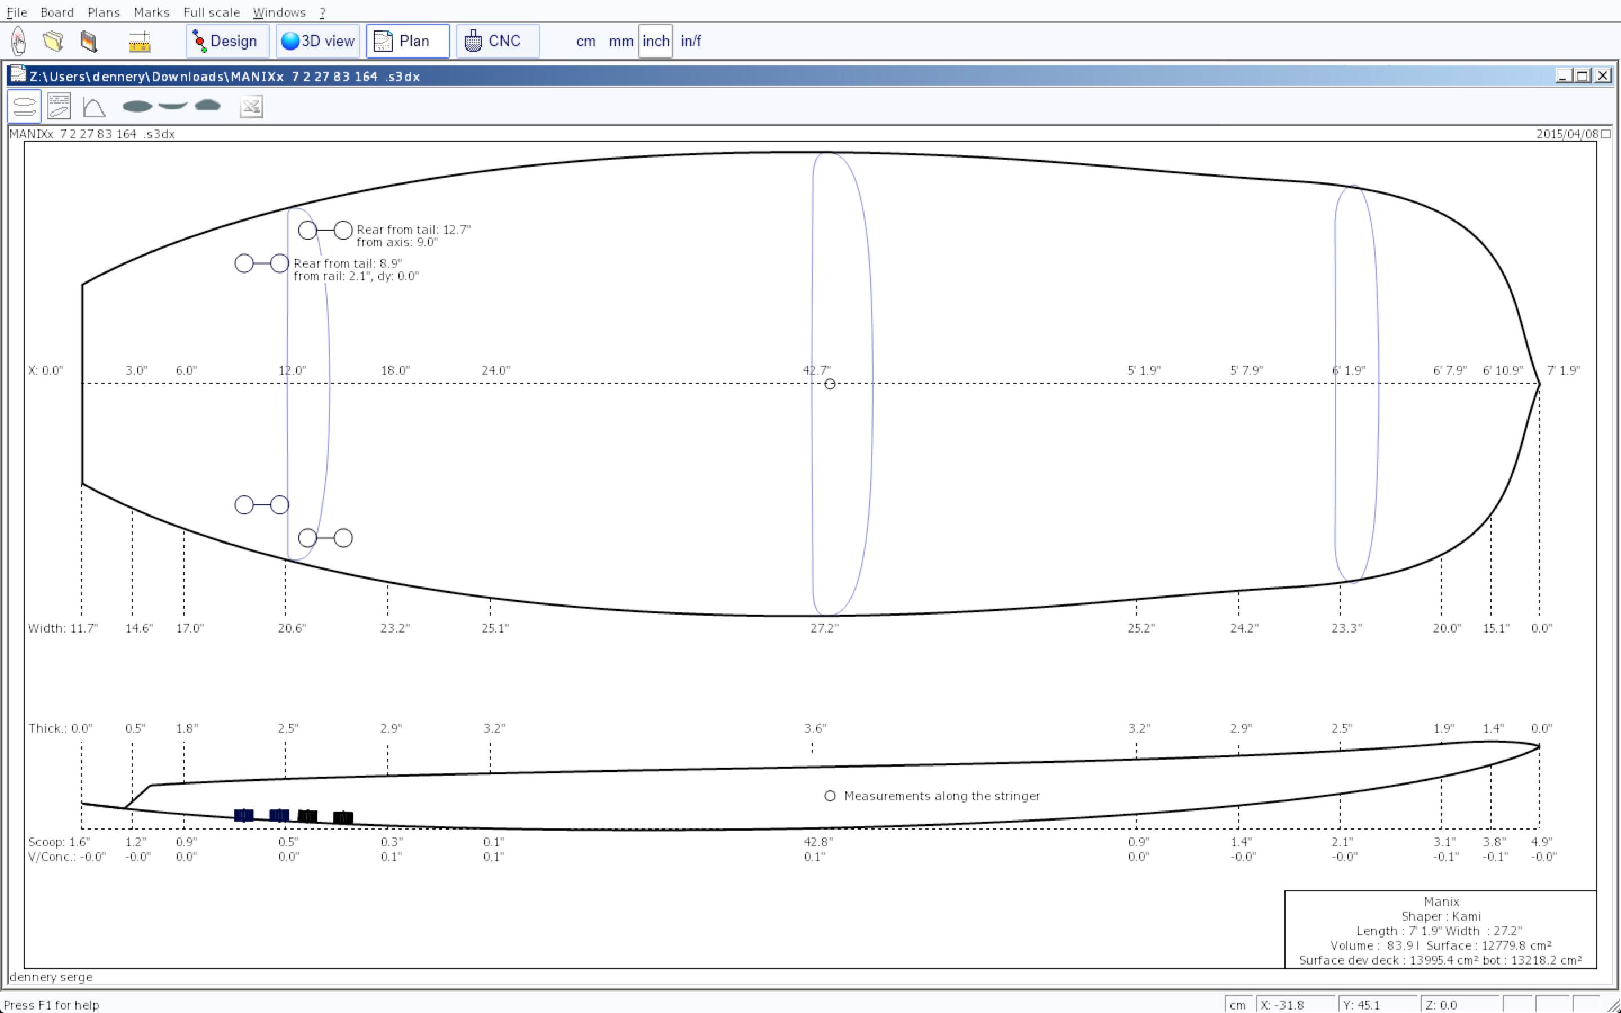Click the save board icon
The width and height of the screenshot is (1621, 1013).
89,41
